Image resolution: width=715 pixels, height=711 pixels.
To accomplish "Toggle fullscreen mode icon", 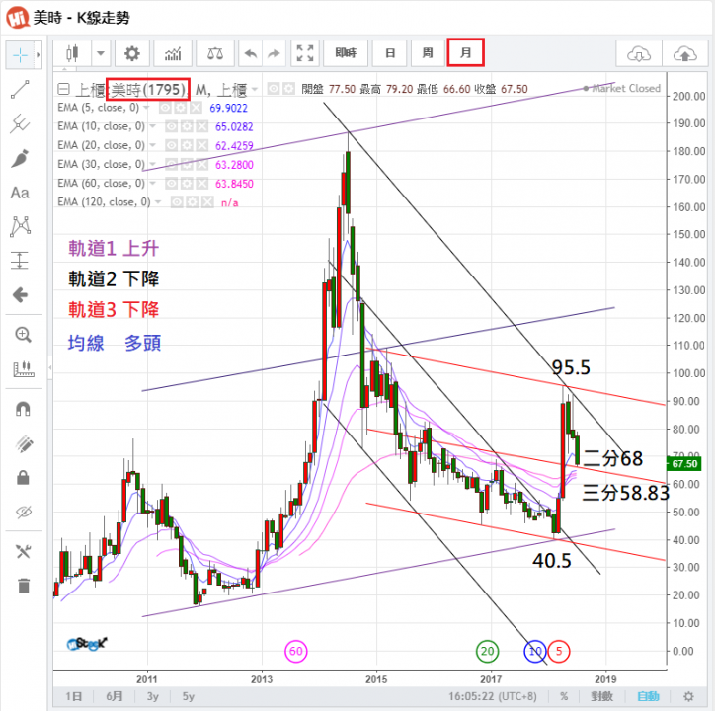I will (304, 53).
